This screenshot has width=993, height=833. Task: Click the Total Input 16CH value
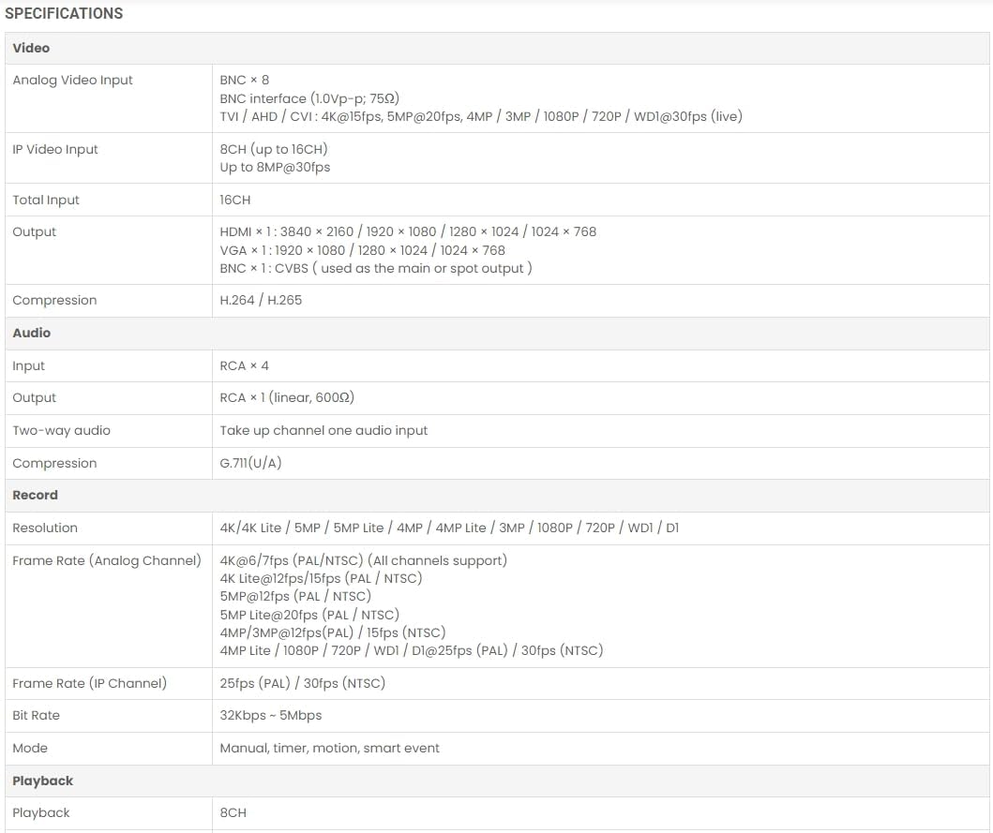(x=235, y=201)
